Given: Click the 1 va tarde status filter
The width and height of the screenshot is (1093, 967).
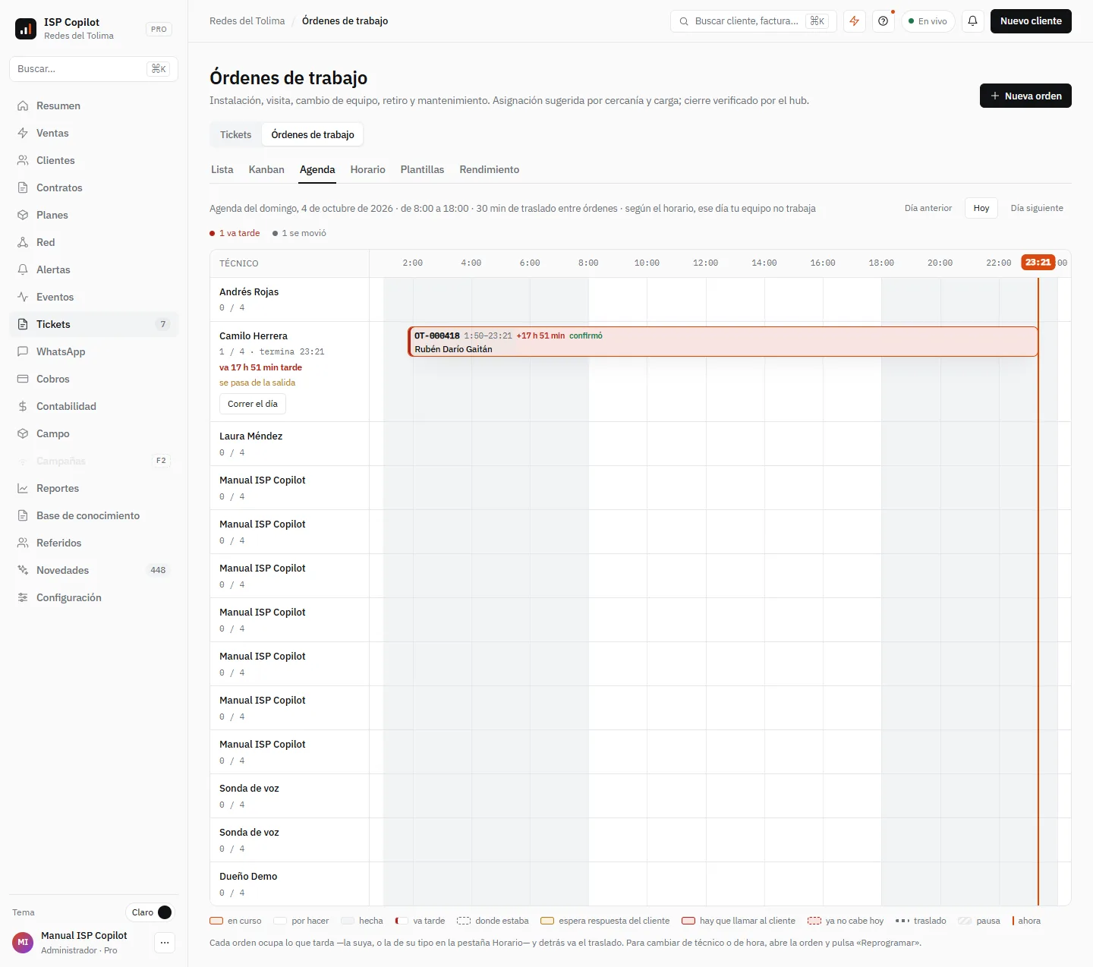Looking at the screenshot, I should tap(235, 233).
